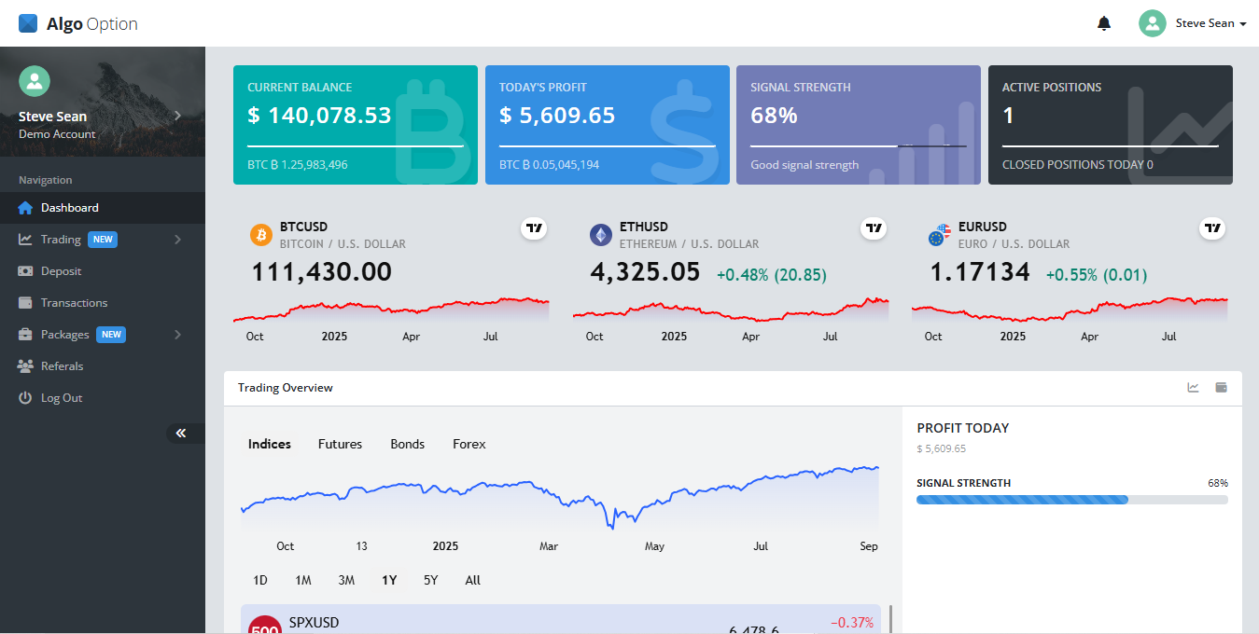The width and height of the screenshot is (1259, 634).
Task: Select the 5Y time range tab
Action: click(x=430, y=580)
